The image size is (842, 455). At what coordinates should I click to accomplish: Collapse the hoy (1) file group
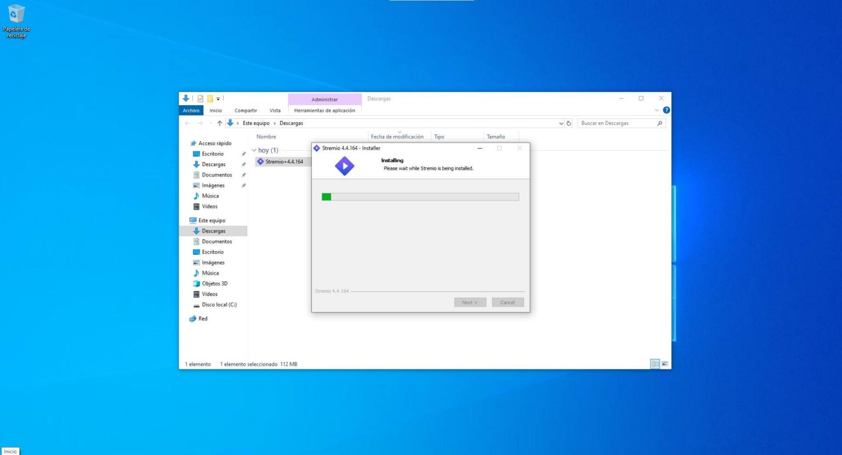(254, 150)
